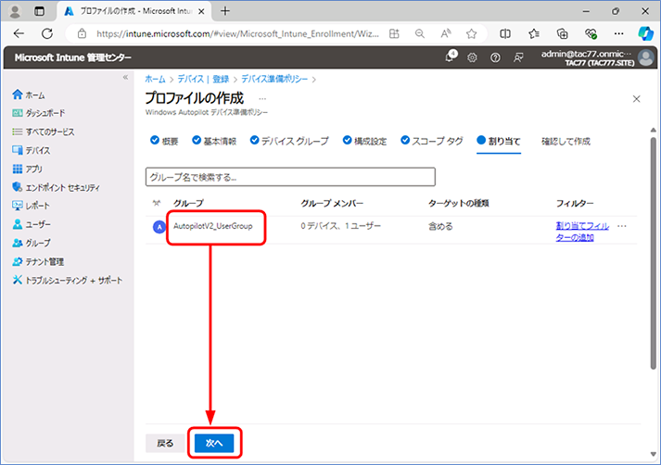Open Intune notifications bell
This screenshot has height=465, width=661.
[450, 57]
